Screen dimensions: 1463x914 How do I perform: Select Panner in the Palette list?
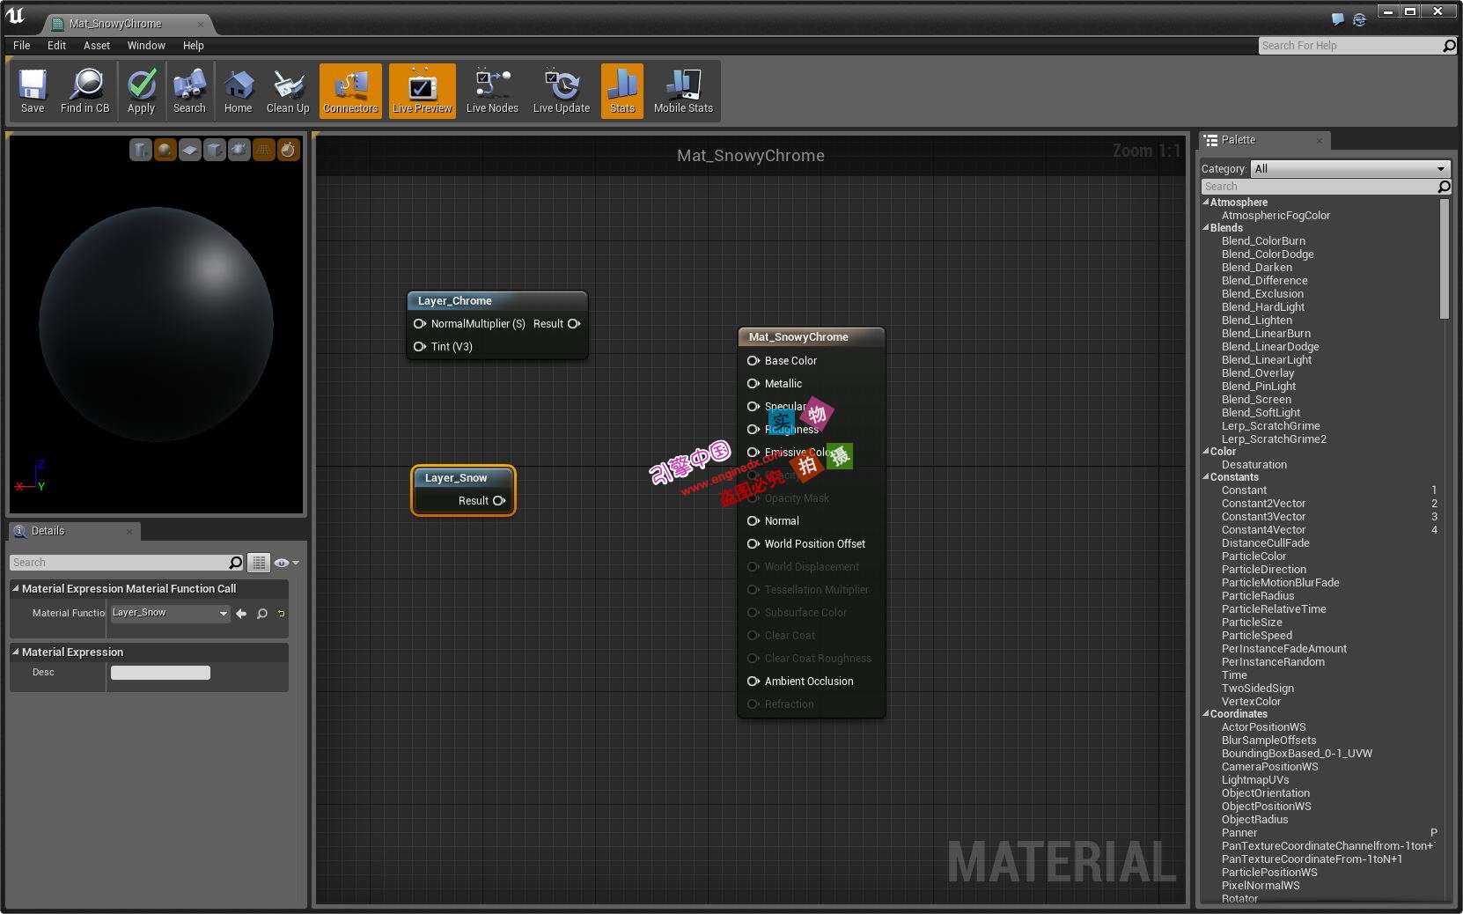pos(1239,833)
